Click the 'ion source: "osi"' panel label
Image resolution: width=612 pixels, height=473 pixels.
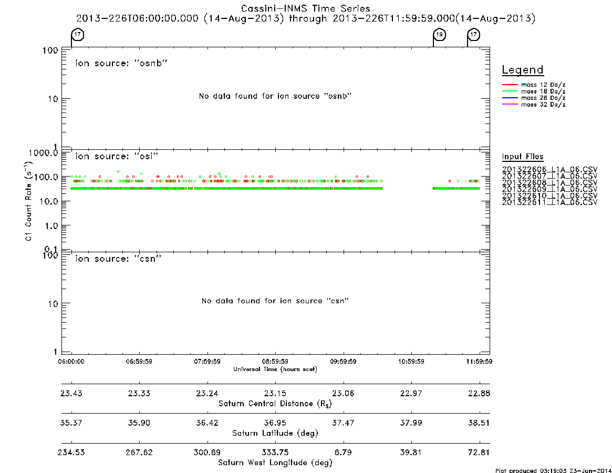click(117, 156)
